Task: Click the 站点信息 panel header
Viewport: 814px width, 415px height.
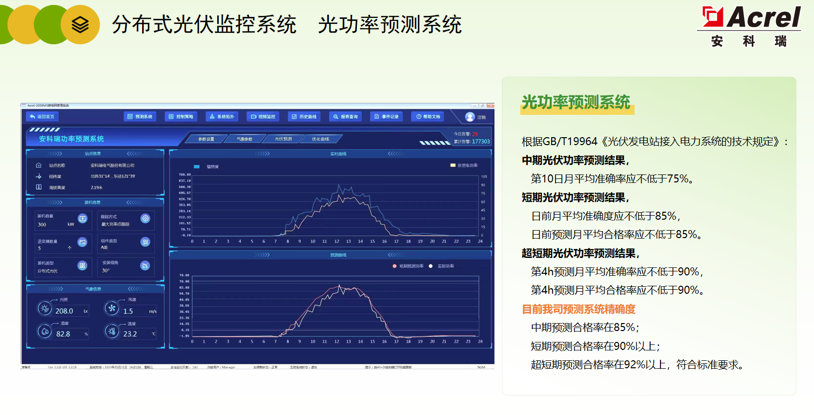Action: tap(93, 154)
